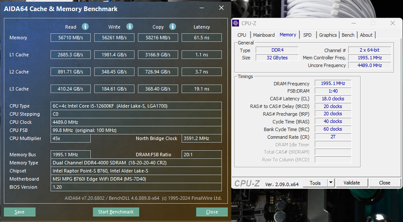
Task: Click the CPU Type field showing i5-12600KF
Action: pos(136,106)
